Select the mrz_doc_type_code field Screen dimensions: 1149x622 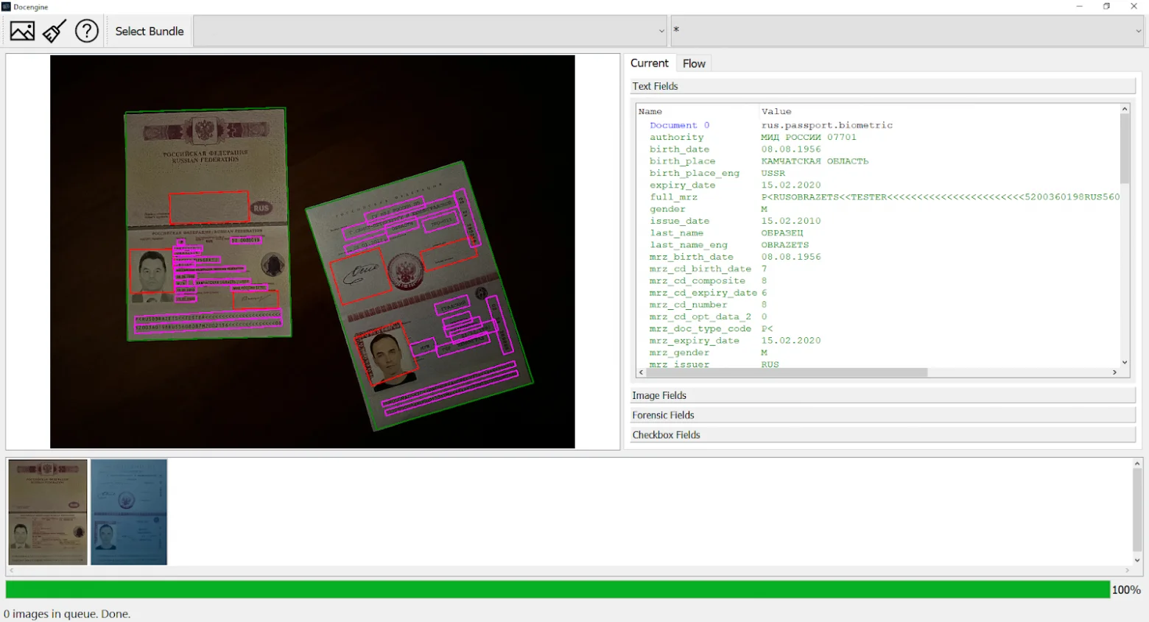click(x=700, y=329)
